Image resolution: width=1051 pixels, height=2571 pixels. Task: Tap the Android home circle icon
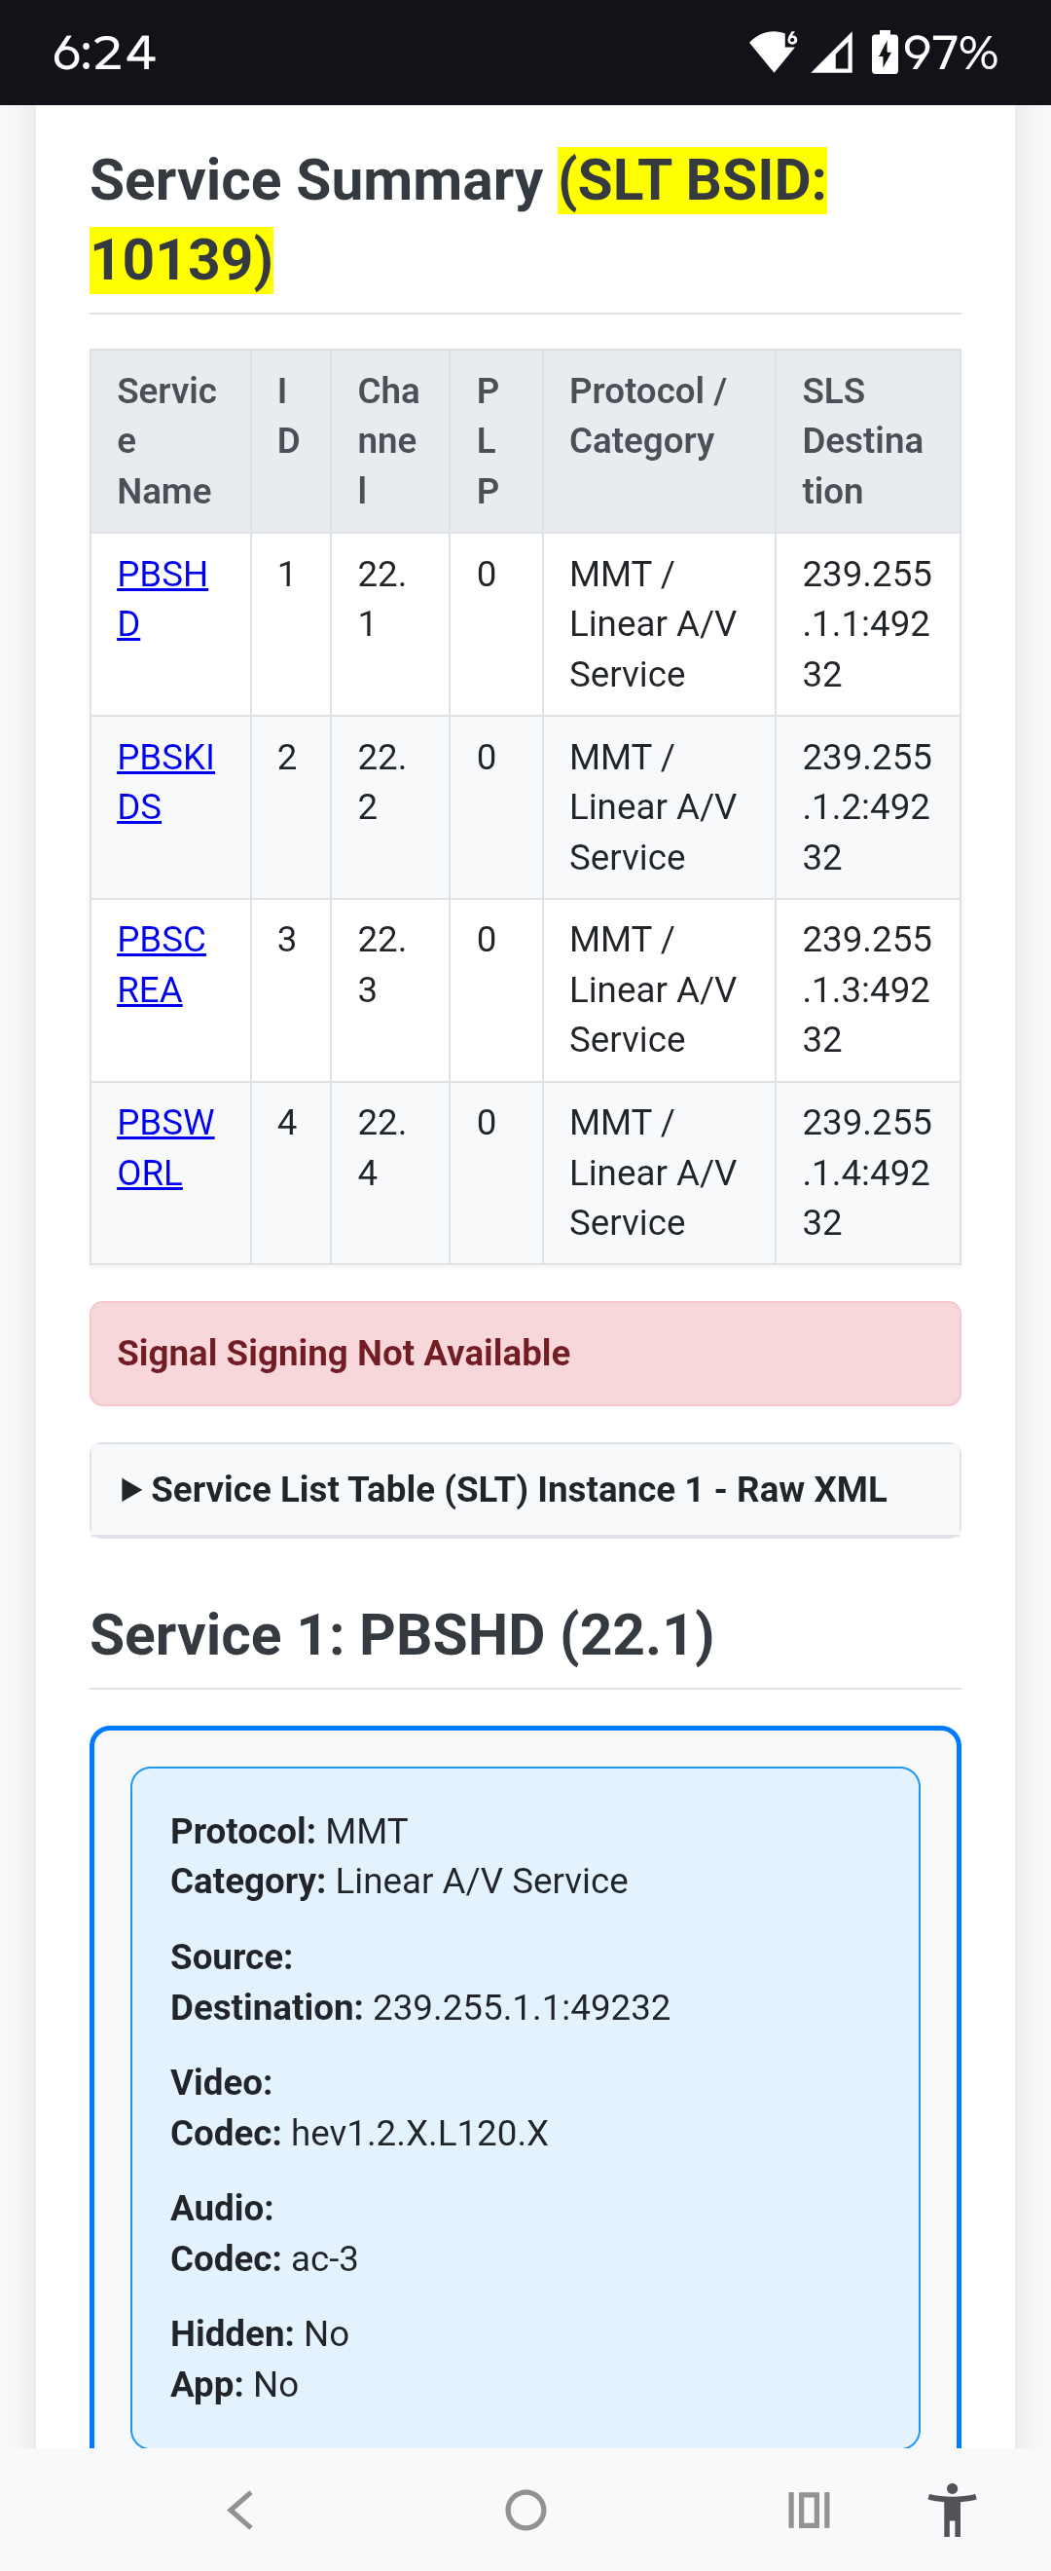525,2509
